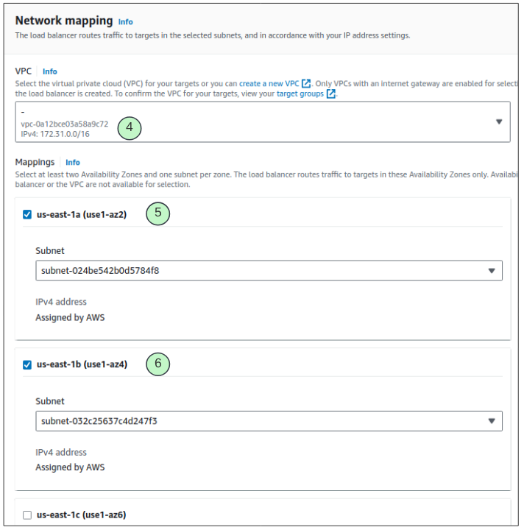Follow the target groups link
524x530 pixels.
[x=300, y=94]
